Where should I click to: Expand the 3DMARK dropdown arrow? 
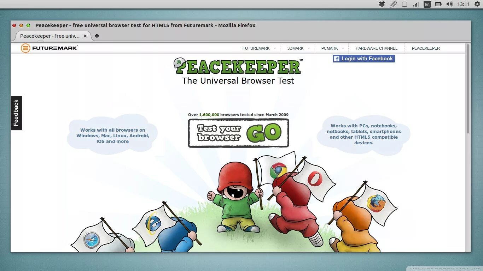309,48
